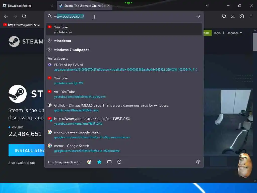Search open Tabs one-off icon
Viewport: 257px width, 193px height.
(x=109, y=162)
